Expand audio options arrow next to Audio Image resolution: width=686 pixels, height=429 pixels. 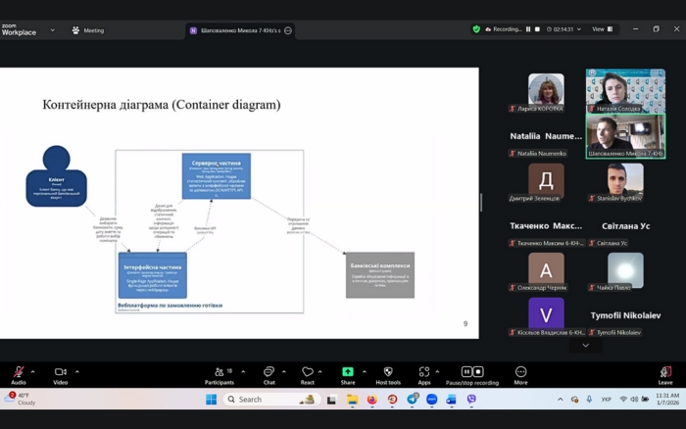coord(33,371)
